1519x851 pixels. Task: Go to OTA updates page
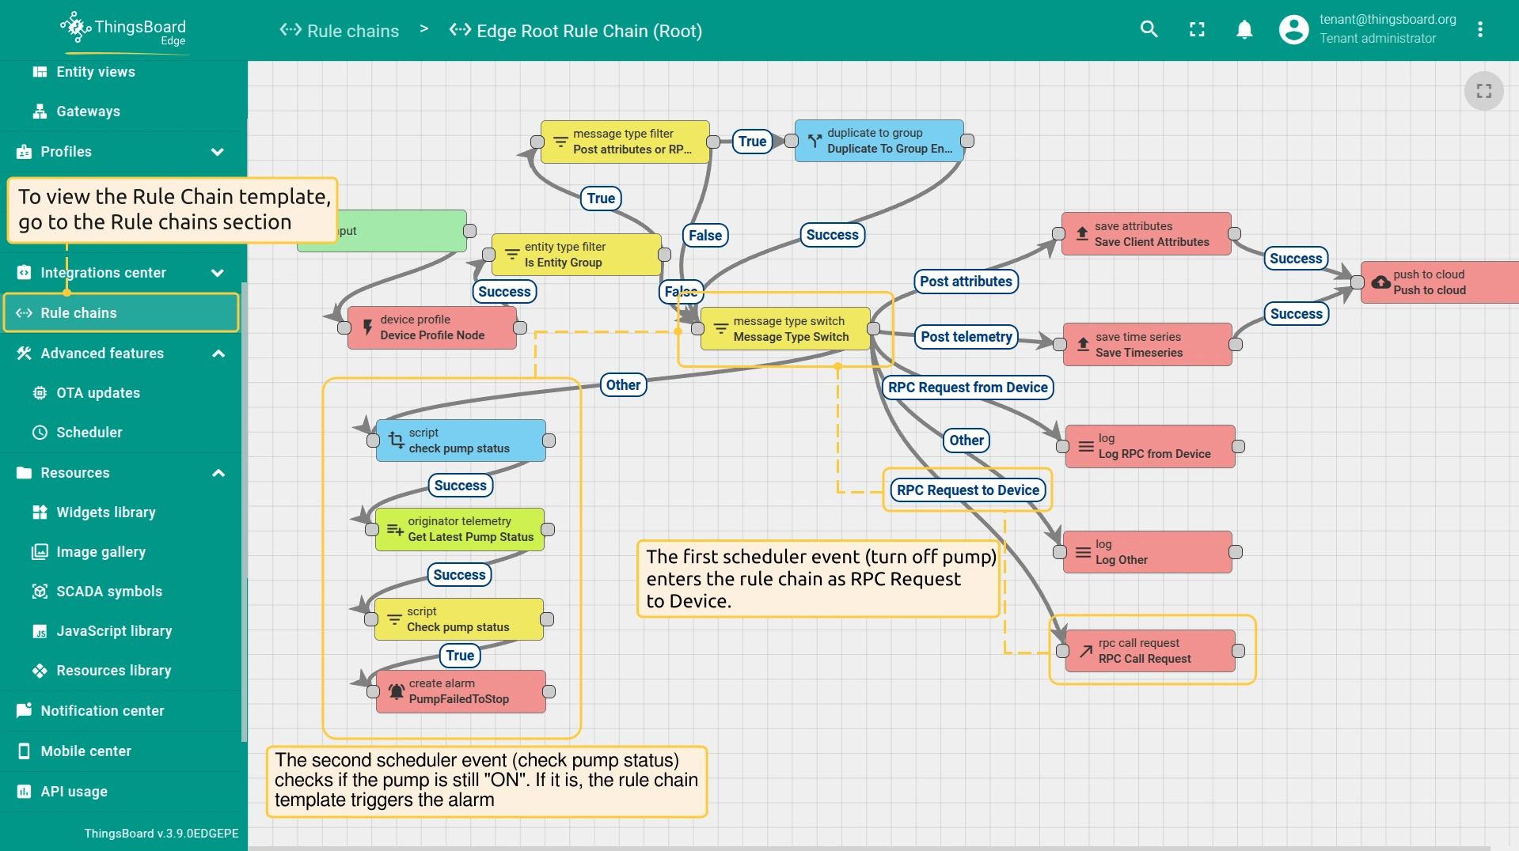tap(97, 393)
